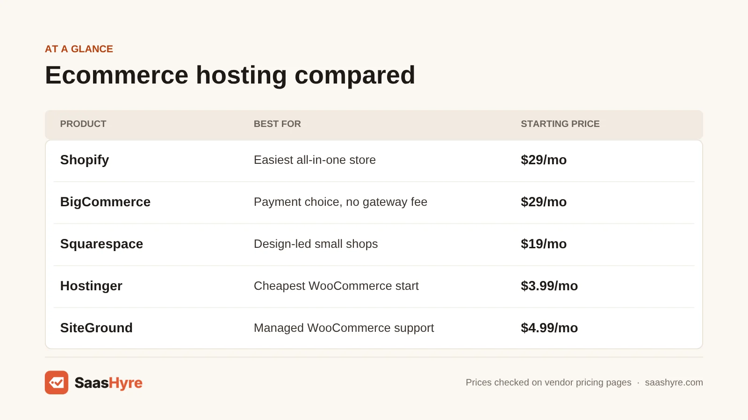This screenshot has width=748, height=420.
Task: Click 'Easiest all-in-one store' cell
Action: (315, 160)
